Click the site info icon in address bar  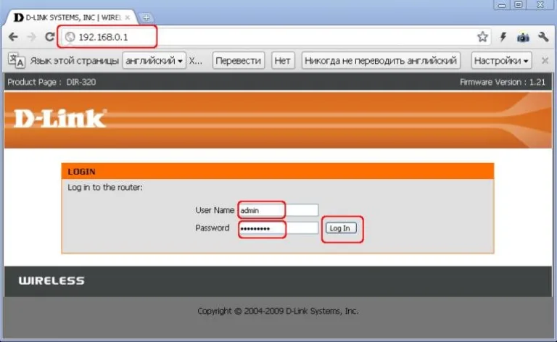coord(70,37)
